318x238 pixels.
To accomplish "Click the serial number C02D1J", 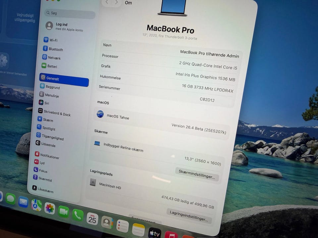I will (207, 99).
